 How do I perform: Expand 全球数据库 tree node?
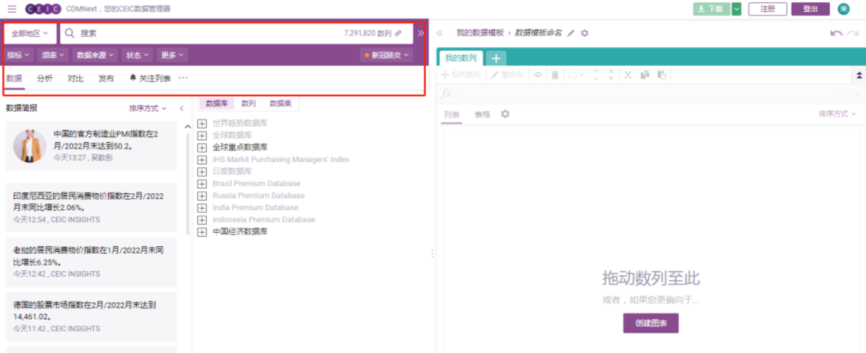pyautogui.click(x=202, y=135)
